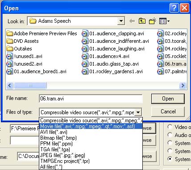191x170 pixels.
Task: Click the middle Browse button behind dialog
Action: pyautogui.click(x=149, y=140)
